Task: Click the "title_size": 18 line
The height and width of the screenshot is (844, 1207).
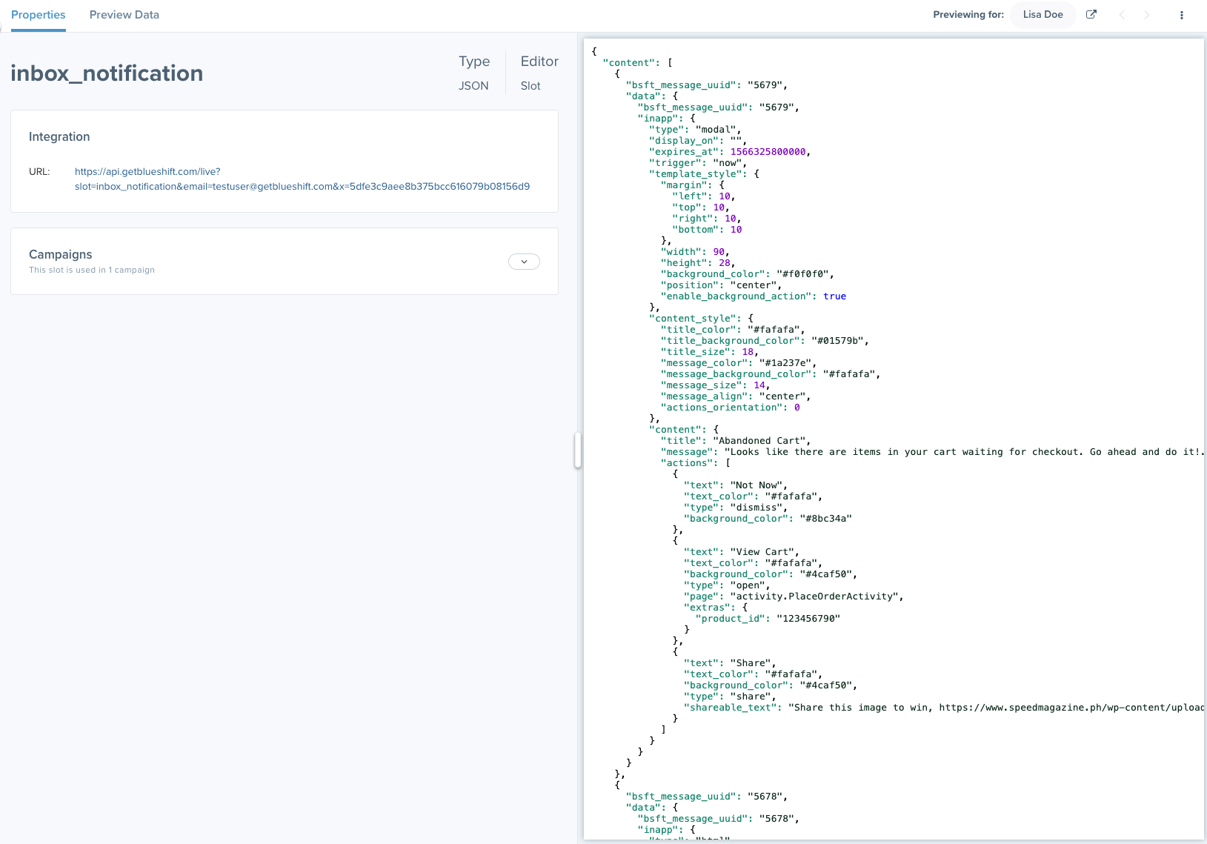Action: pos(710,352)
